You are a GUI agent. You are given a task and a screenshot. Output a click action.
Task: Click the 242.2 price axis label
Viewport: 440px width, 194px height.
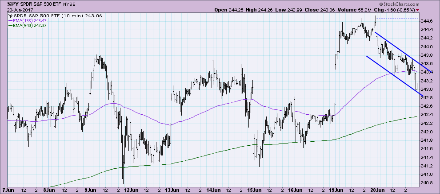[427, 123]
